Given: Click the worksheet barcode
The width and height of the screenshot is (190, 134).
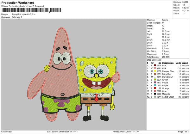Looking at the screenshot, I should tap(31, 10).
